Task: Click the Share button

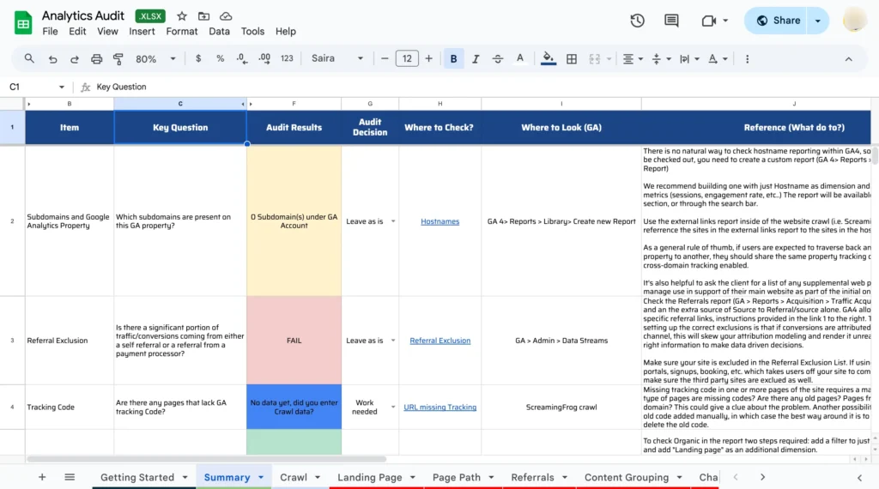Action: [778, 21]
